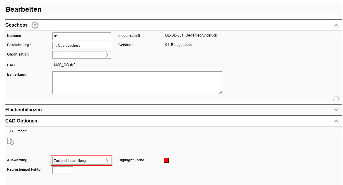Click the Bearbeiten page heading
Screen dimensions: 343x185
(x=23, y=9)
